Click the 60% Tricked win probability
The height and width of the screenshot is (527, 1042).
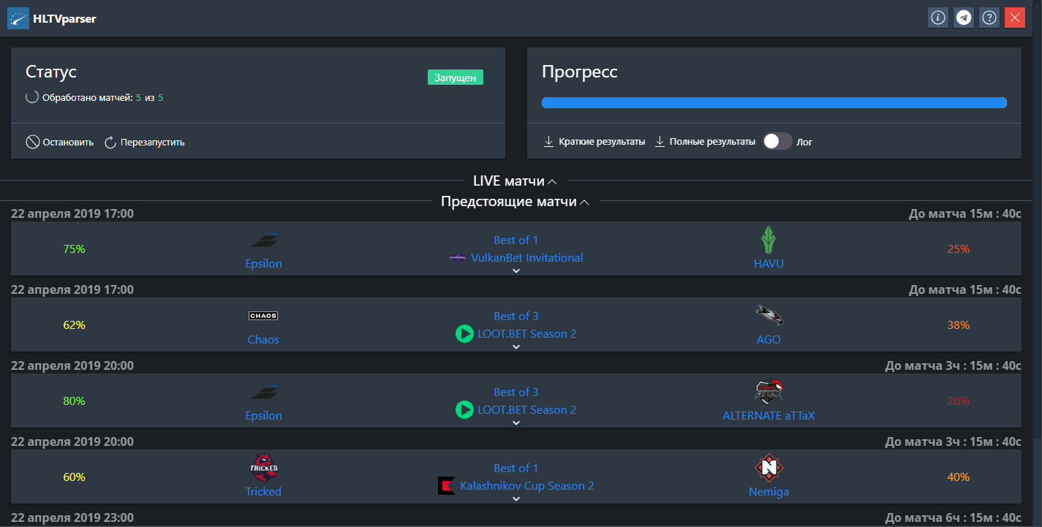coord(74,477)
